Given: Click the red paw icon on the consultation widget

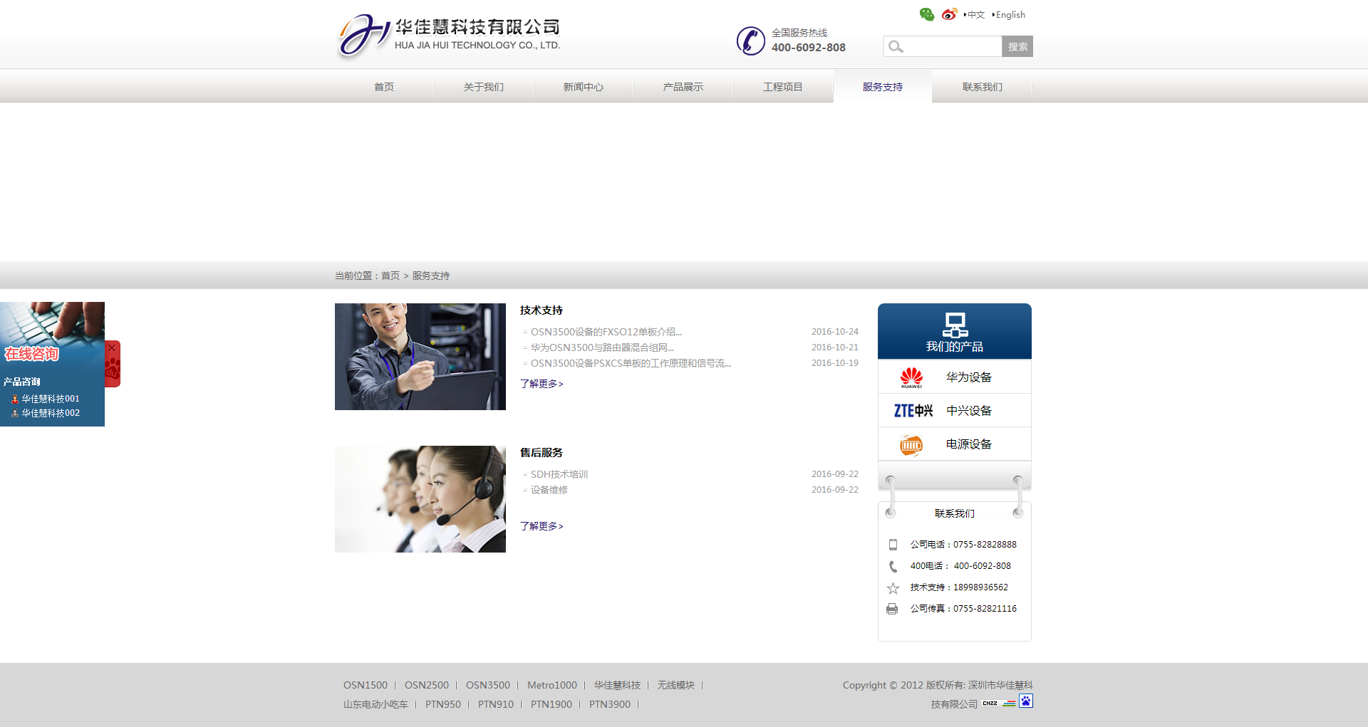Looking at the screenshot, I should coord(113,369).
